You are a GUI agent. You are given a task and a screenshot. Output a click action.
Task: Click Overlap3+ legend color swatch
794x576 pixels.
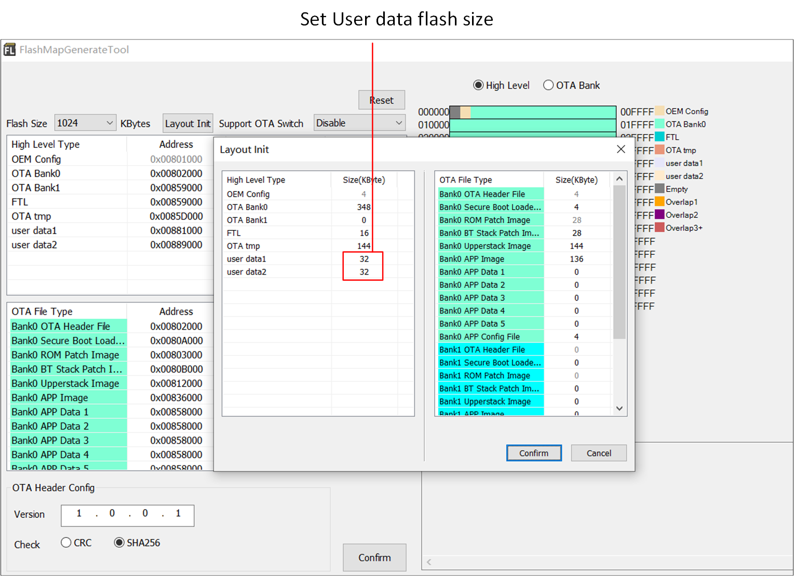click(660, 228)
